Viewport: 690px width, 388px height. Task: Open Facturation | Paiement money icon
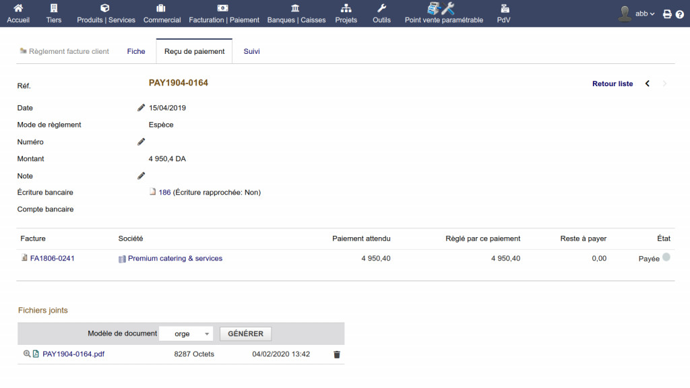[222, 8]
